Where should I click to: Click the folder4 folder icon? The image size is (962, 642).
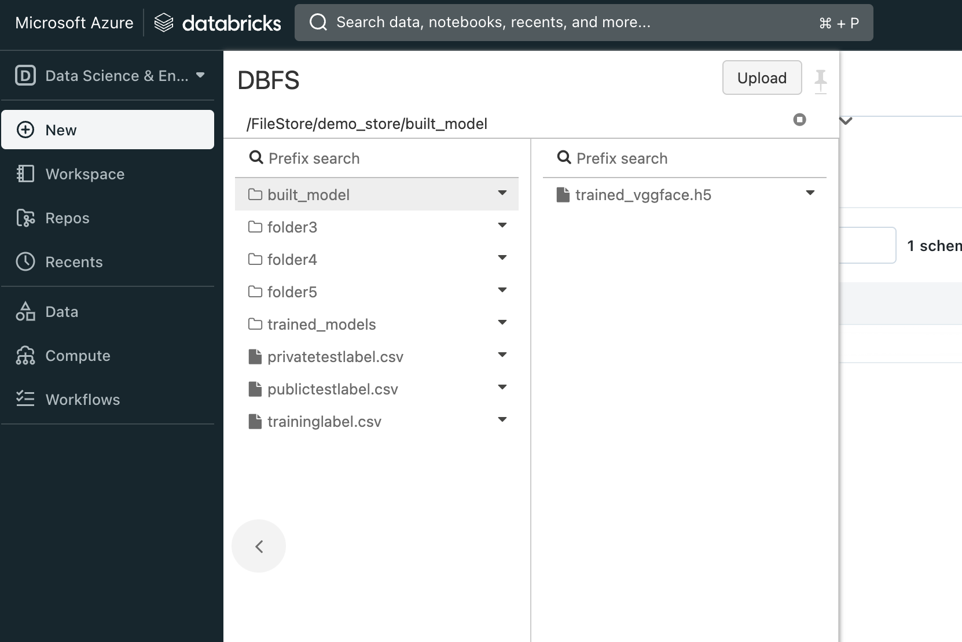click(255, 259)
